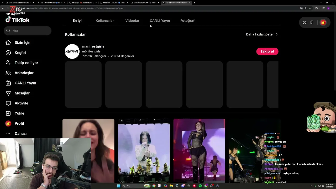Click the TikTok logo

pos(18,20)
